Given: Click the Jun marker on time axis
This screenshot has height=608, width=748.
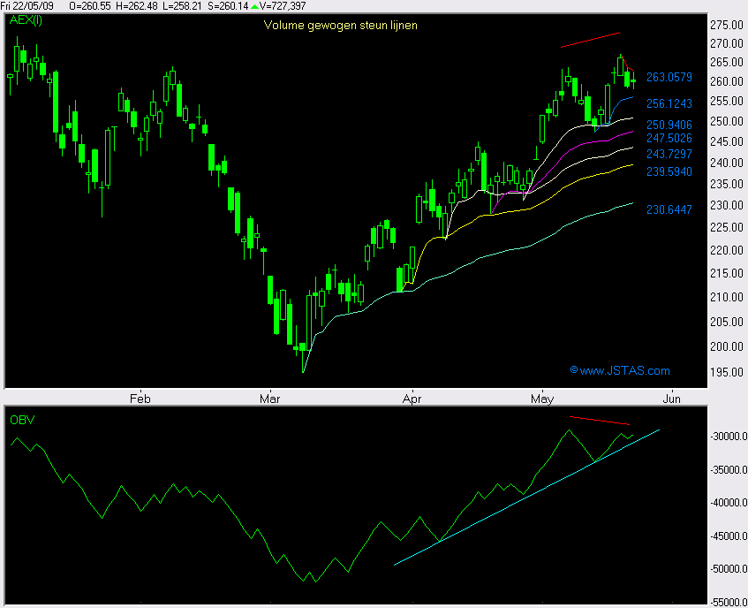Looking at the screenshot, I should coord(672,399).
